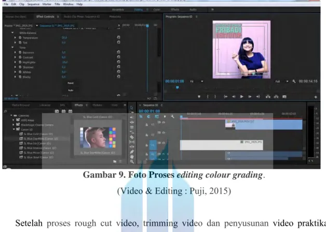This screenshot has height=232, width=326.
Task: Collapse the White Balance group
Action: tap(12, 33)
